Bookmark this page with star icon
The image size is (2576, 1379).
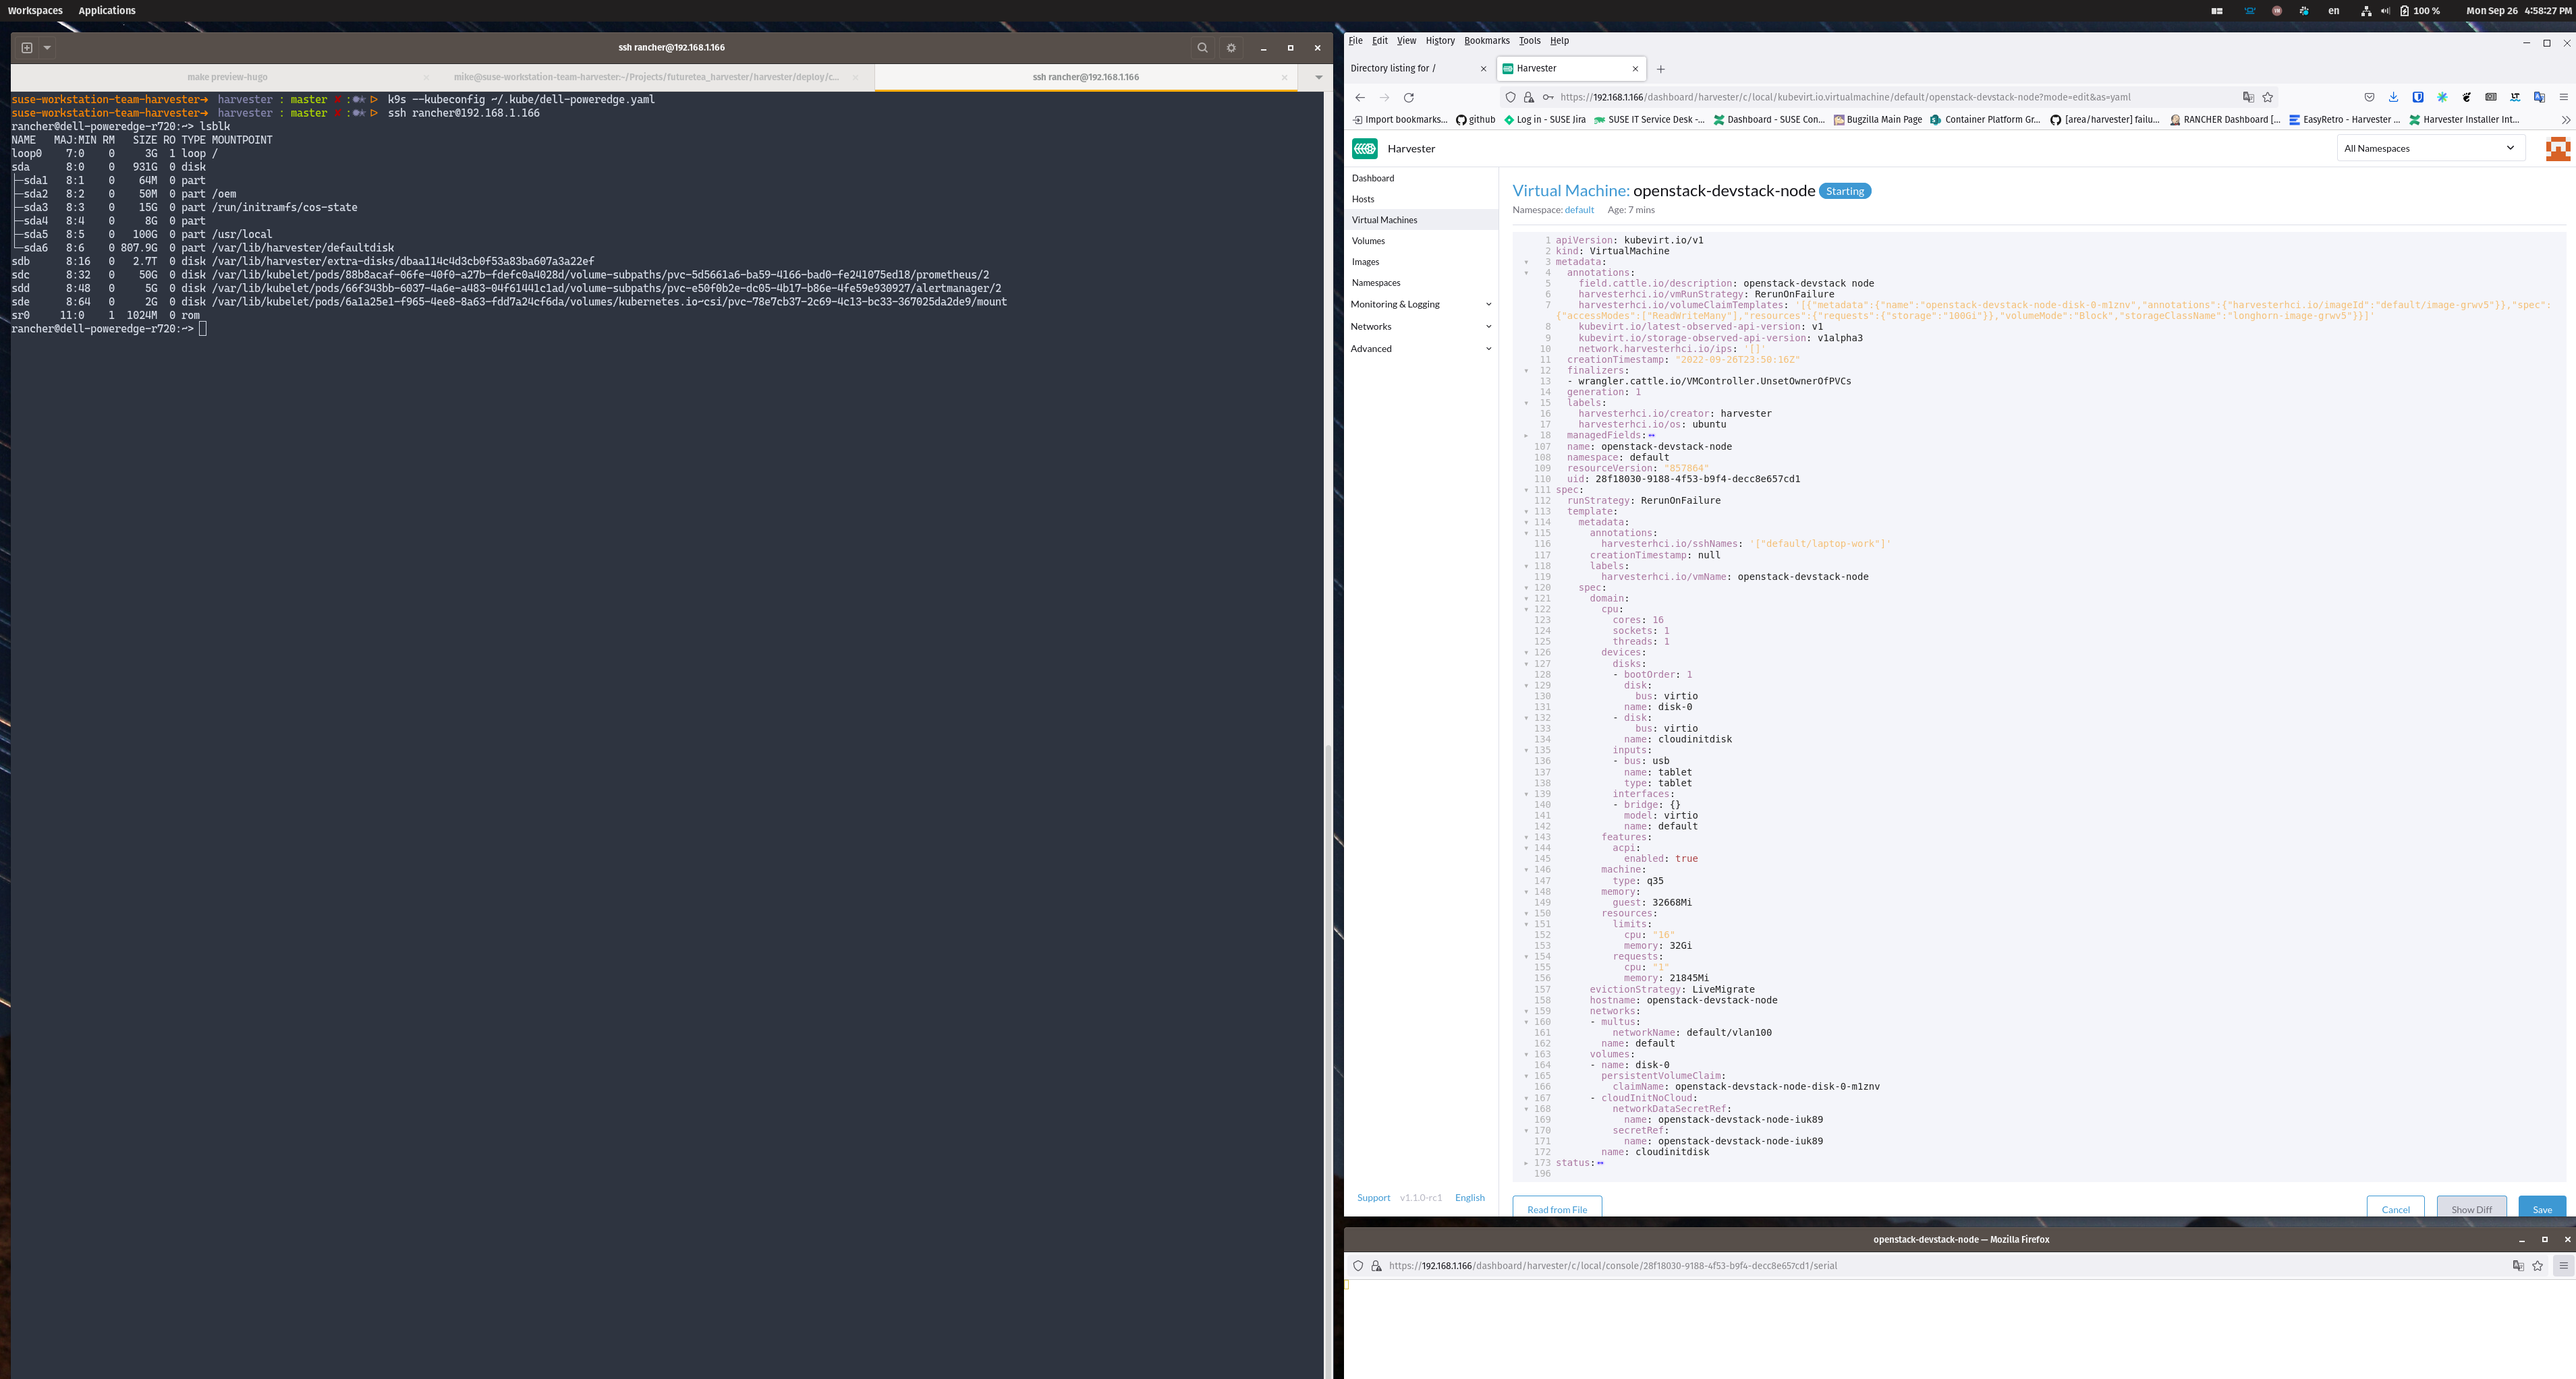tap(2267, 97)
